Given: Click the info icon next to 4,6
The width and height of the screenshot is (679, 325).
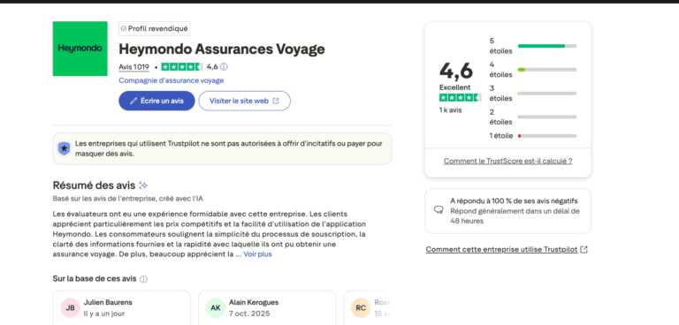Looking at the screenshot, I should [224, 66].
